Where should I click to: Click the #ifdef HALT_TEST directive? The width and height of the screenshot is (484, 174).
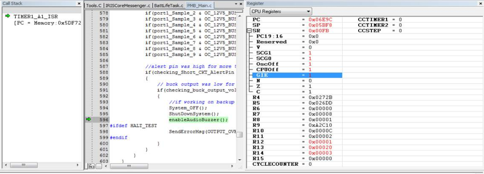133,125
